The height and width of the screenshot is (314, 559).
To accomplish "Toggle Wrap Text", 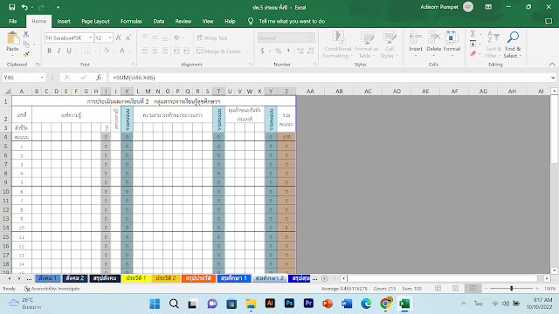I will 212,38.
